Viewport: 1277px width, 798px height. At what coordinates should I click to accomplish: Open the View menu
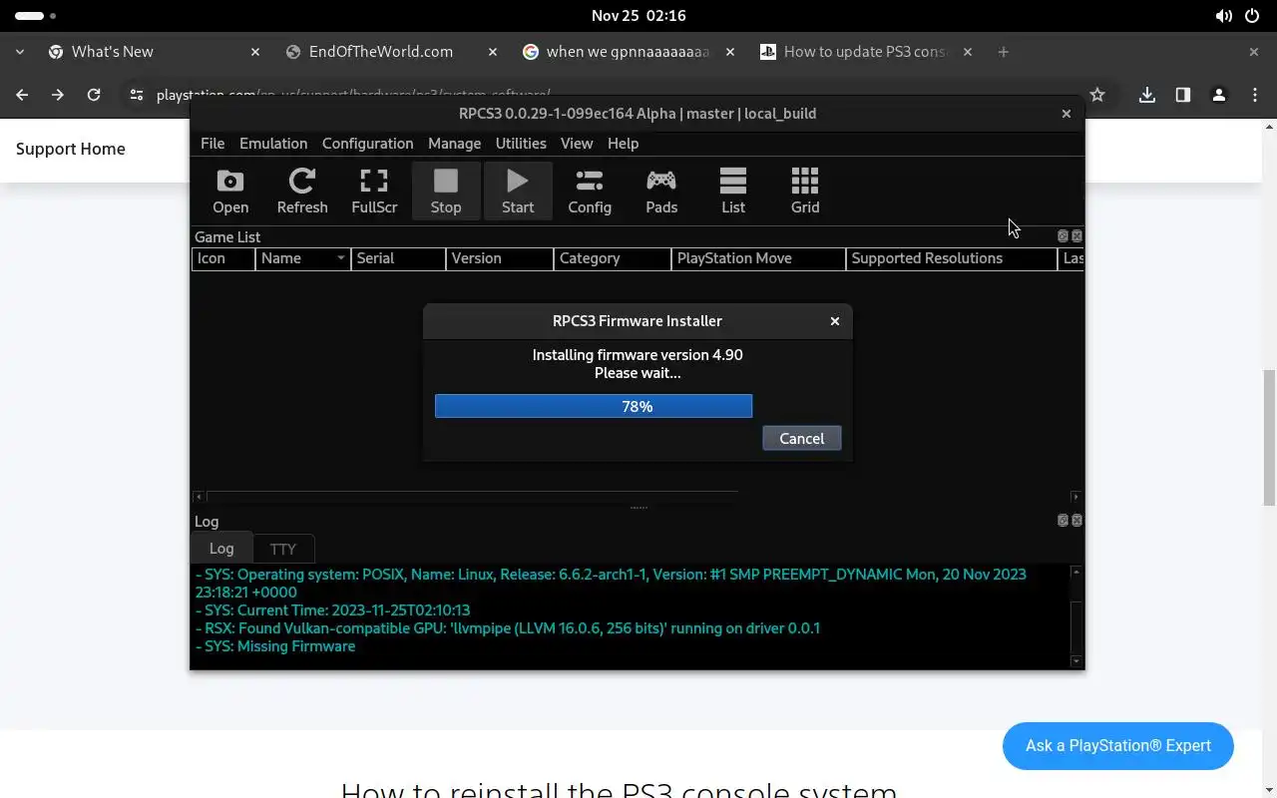pyautogui.click(x=577, y=144)
